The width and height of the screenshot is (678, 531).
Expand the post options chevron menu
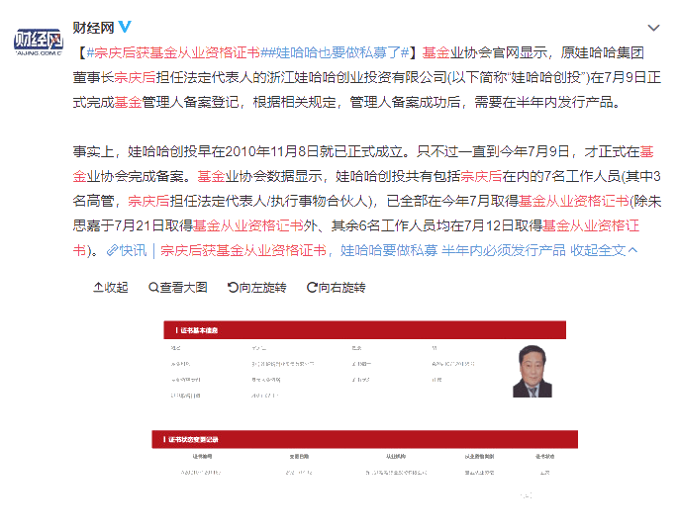[653, 28]
